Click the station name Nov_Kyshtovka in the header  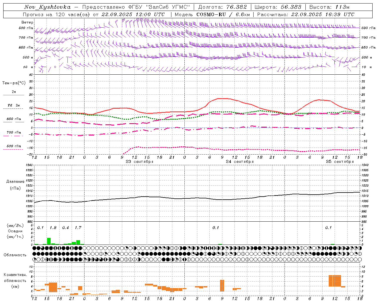[x=47, y=7]
